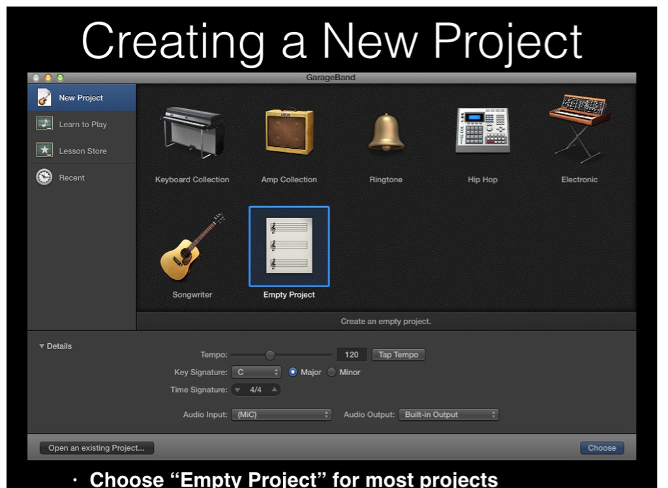668x488 pixels.
Task: Click the Tap Tempo button
Action: [x=399, y=355]
